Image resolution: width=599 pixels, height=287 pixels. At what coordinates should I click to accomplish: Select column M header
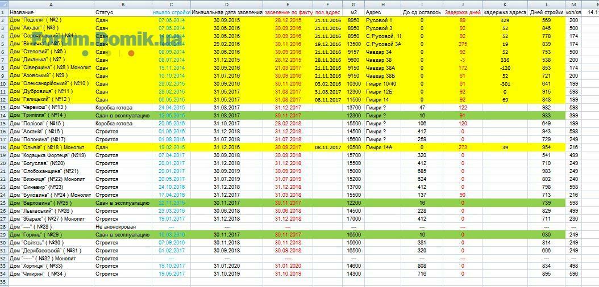point(573,4)
